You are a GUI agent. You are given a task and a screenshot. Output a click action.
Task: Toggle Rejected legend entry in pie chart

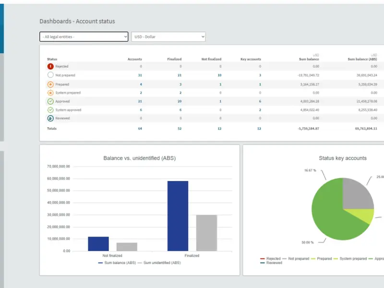point(270,259)
